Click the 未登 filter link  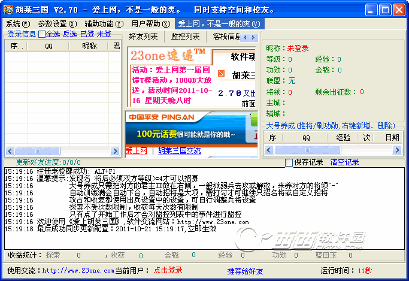tap(104, 34)
